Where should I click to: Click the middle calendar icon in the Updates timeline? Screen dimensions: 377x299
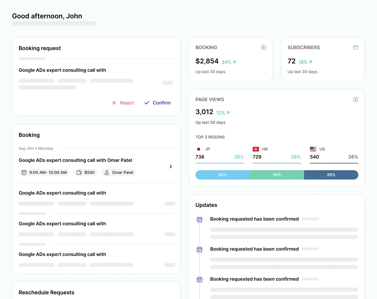pyautogui.click(x=200, y=249)
